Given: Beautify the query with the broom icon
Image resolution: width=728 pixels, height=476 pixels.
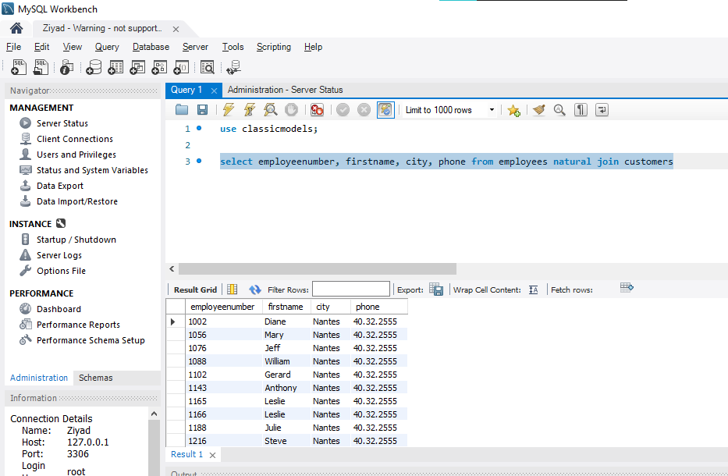Looking at the screenshot, I should point(538,110).
